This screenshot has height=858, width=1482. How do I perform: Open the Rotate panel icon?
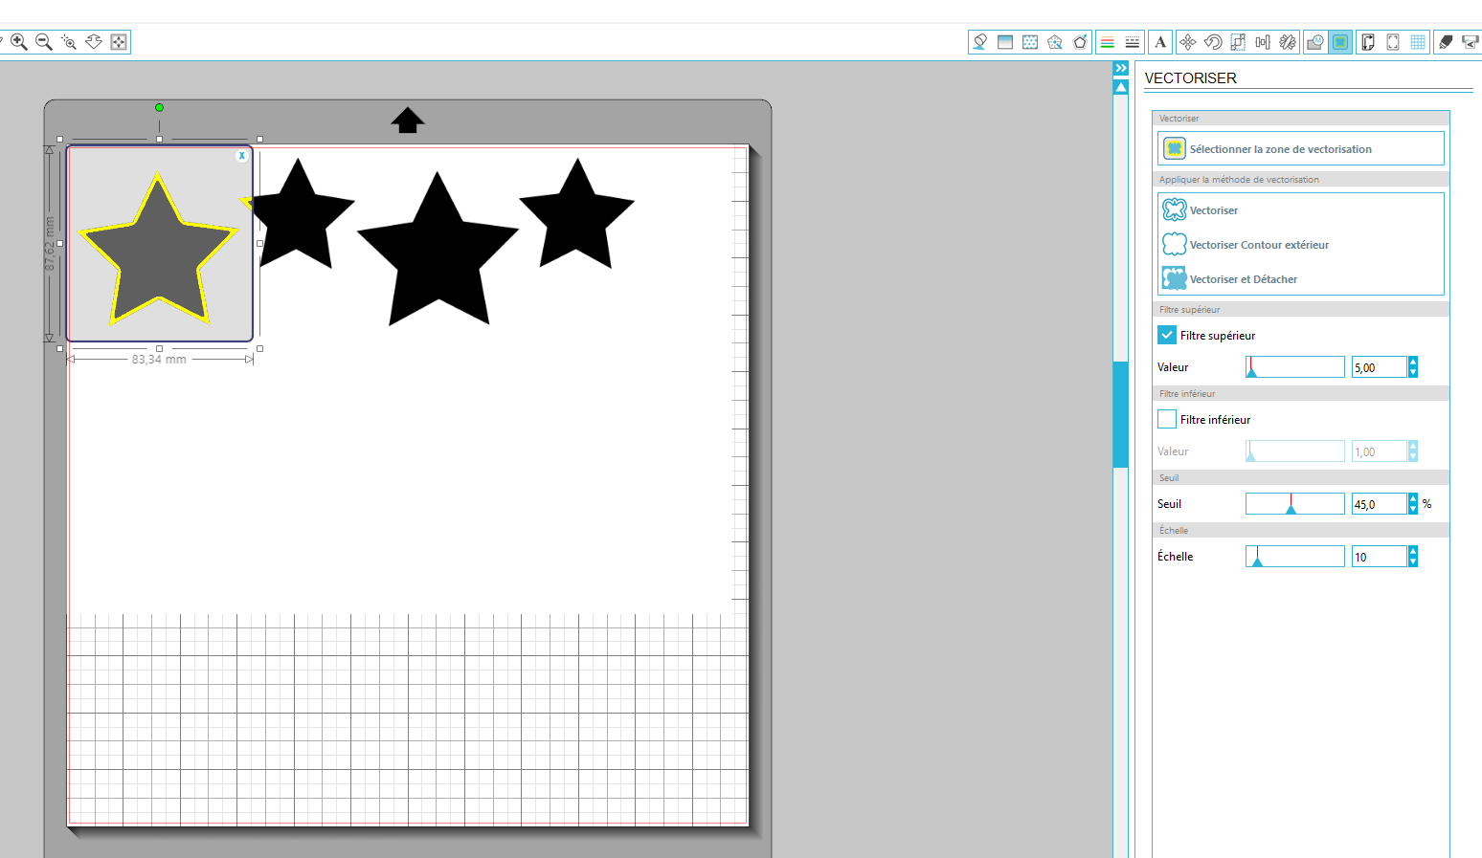pos(1213,42)
